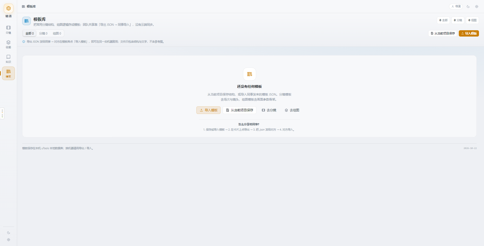Open the 知识 sidebar item
The width and height of the screenshot is (484, 246).
9,59
